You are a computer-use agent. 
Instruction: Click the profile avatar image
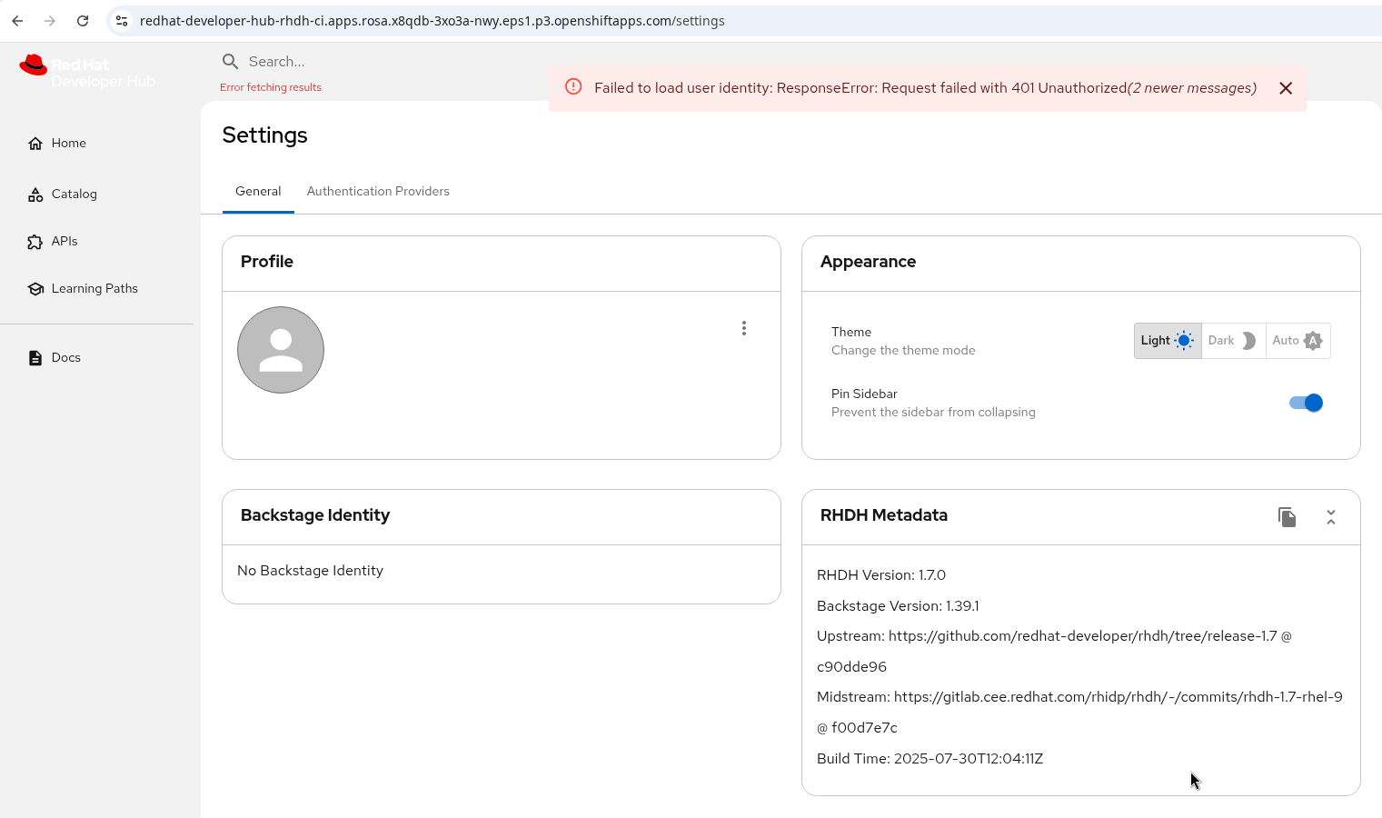(281, 350)
